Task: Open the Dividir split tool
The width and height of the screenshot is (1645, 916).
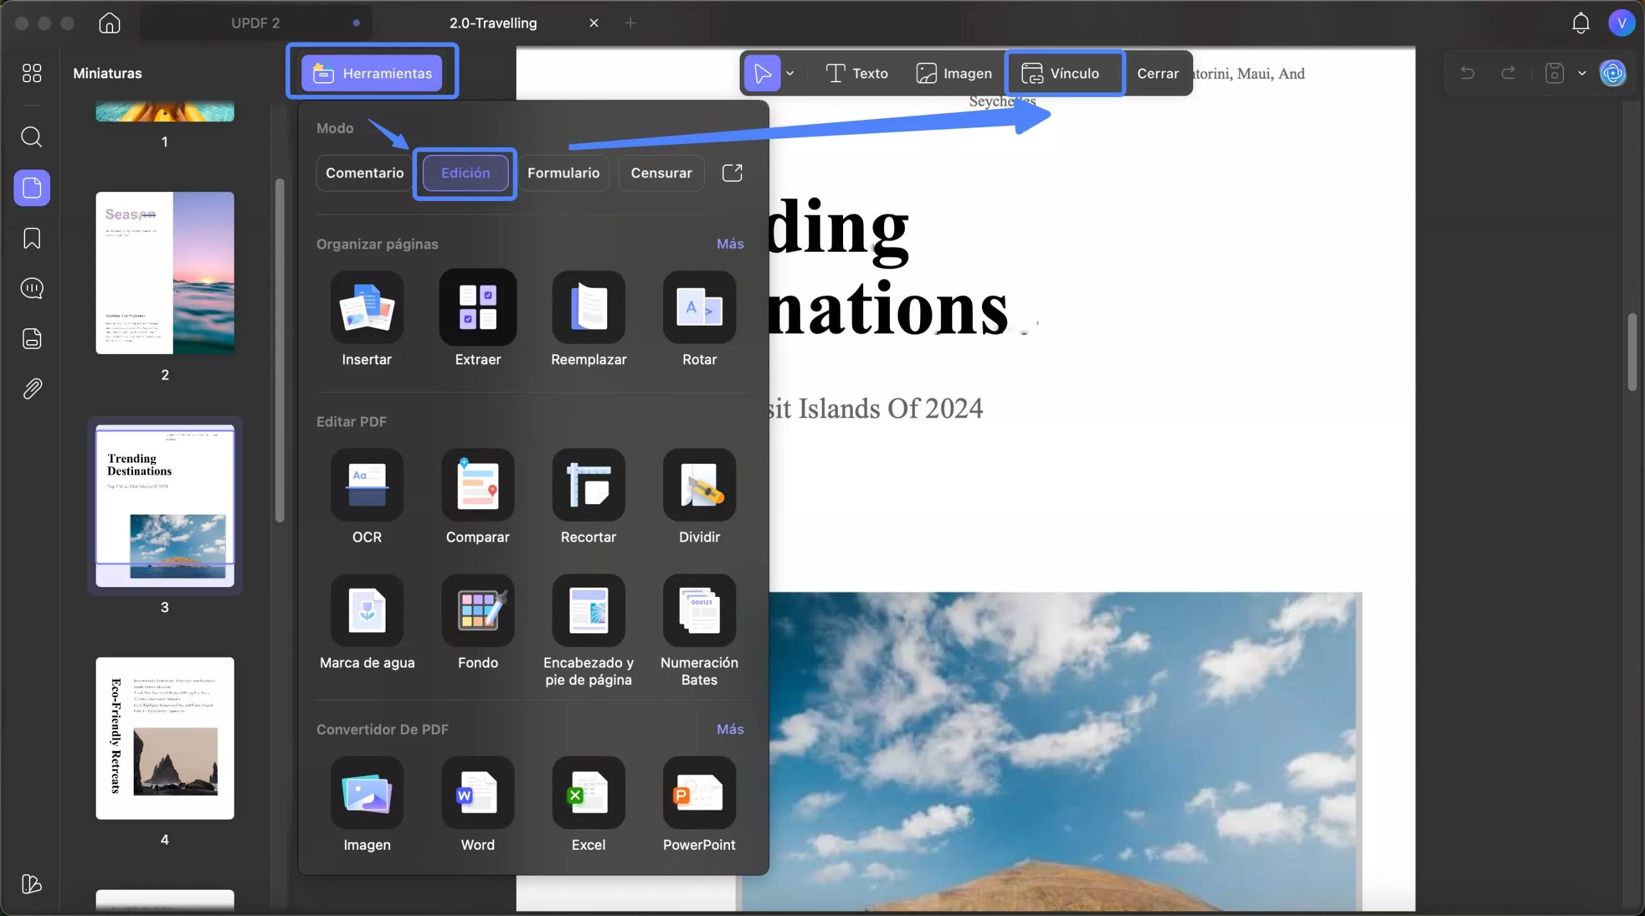Action: 699,497
